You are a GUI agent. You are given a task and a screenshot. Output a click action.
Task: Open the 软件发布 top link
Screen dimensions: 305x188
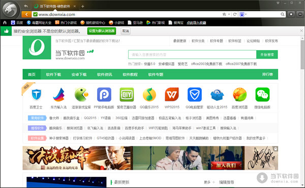[271, 41]
